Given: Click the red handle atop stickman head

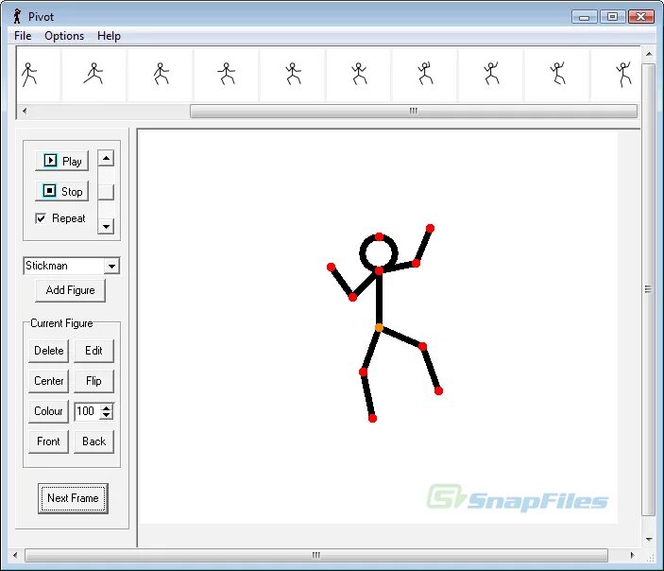Looking at the screenshot, I should [379, 236].
